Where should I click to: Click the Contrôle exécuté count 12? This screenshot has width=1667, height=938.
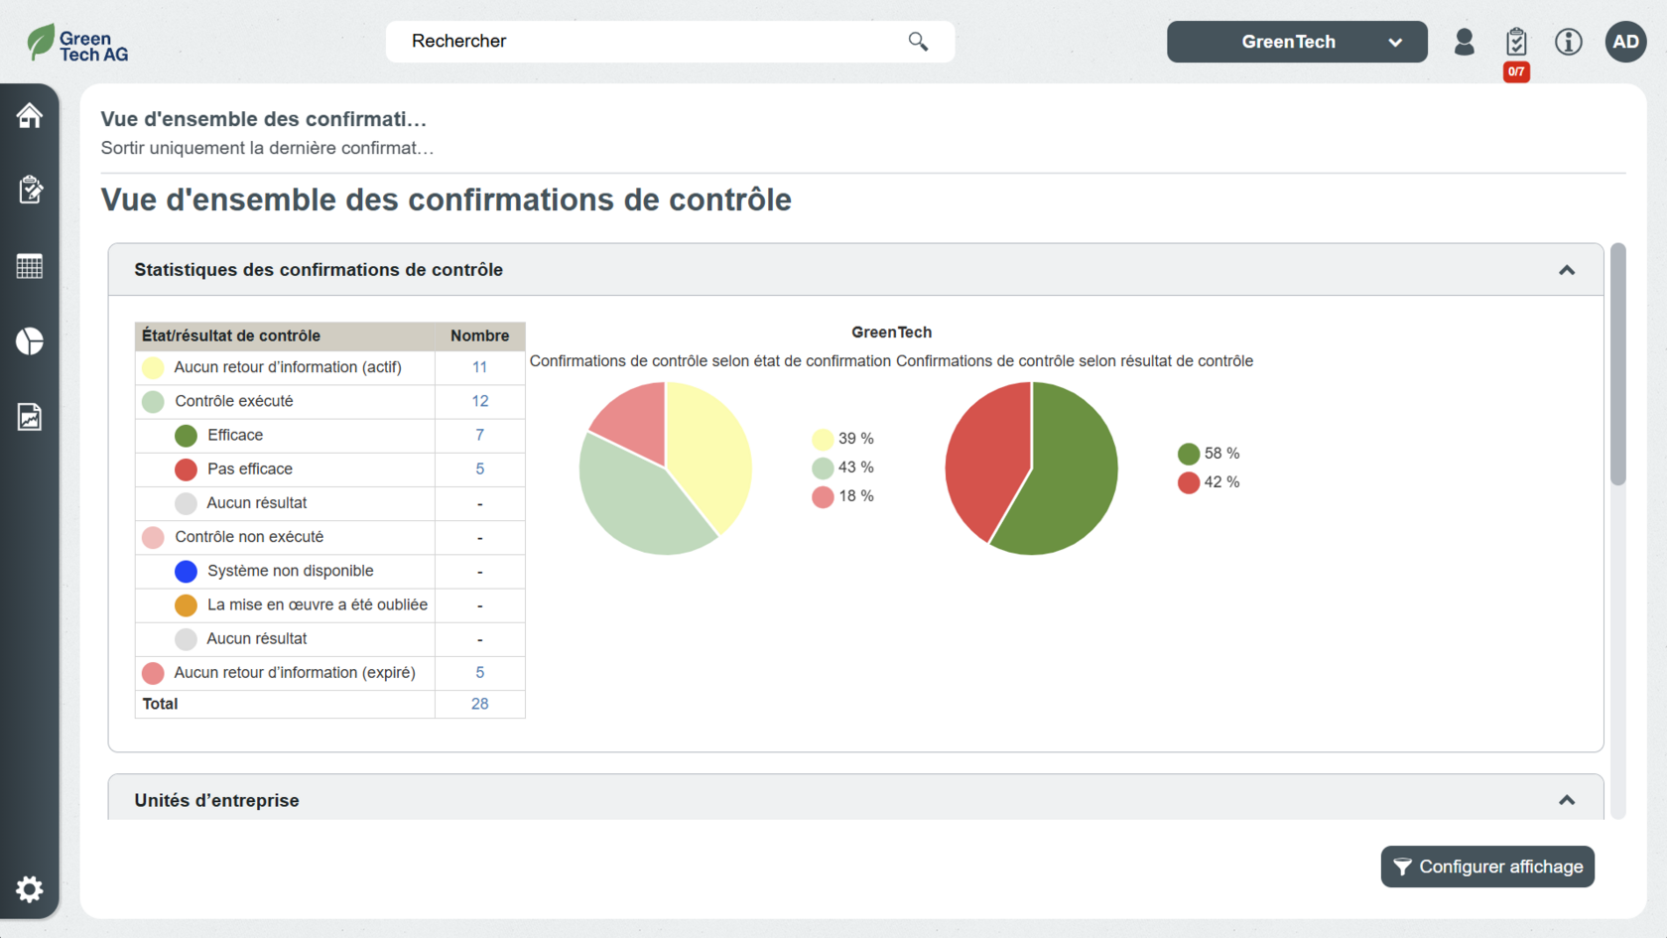coord(479,401)
